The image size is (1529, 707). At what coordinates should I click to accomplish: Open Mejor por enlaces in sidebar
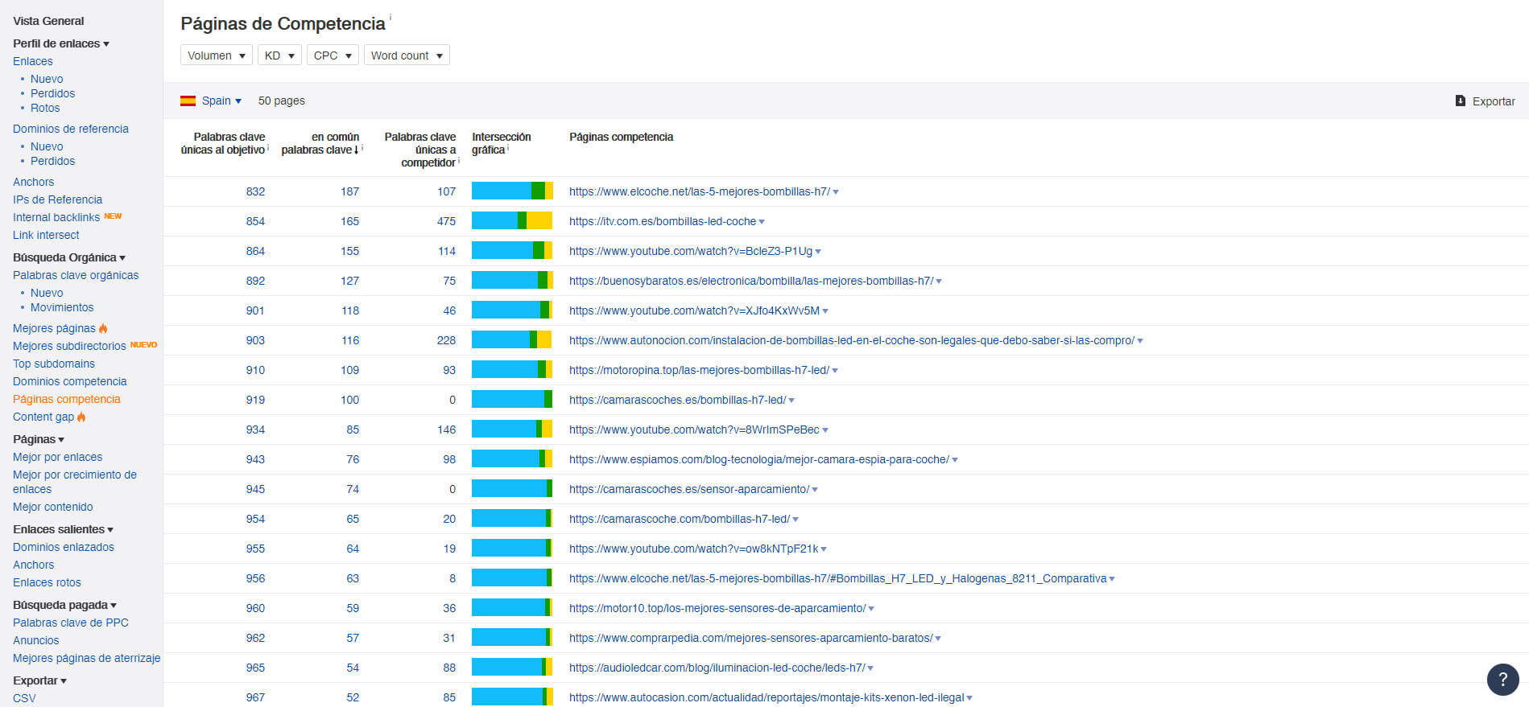57,457
